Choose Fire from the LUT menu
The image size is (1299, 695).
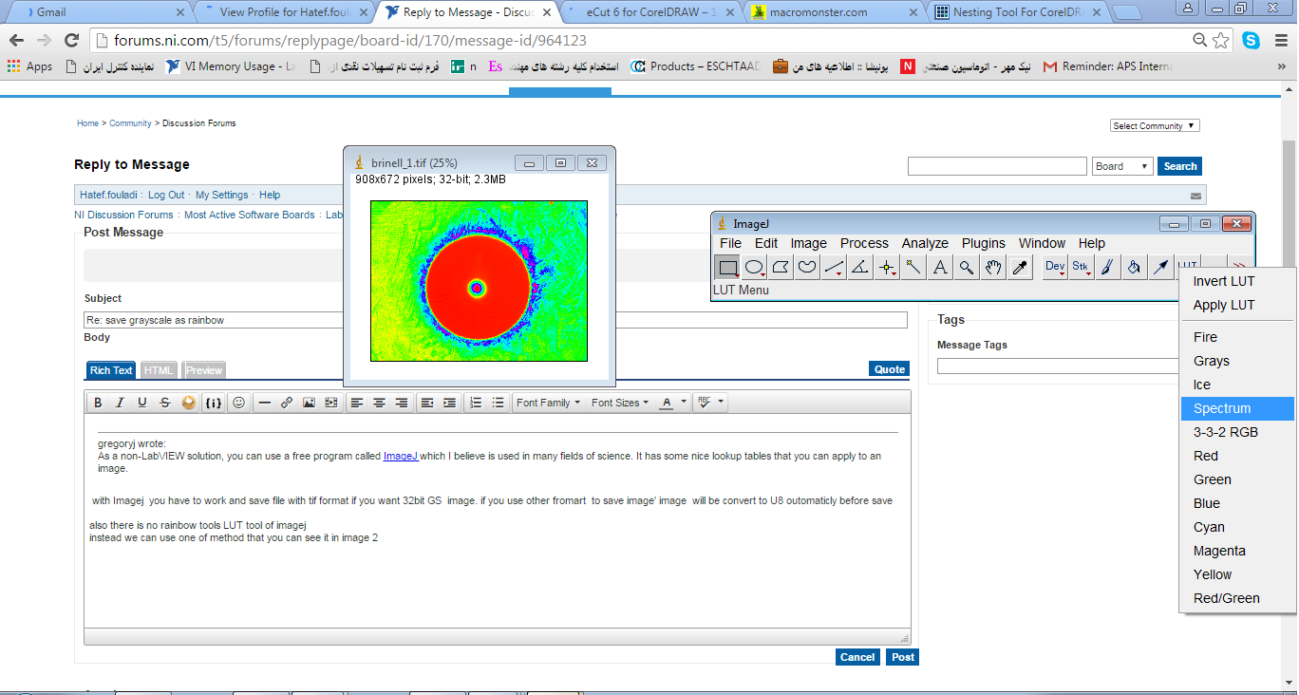click(x=1237, y=337)
